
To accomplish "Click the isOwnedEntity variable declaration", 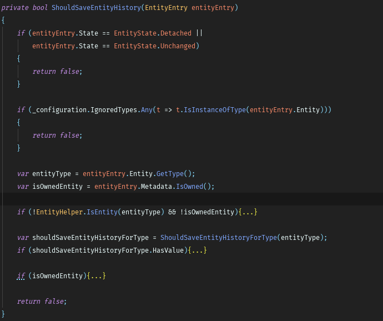I will [x=57, y=187].
